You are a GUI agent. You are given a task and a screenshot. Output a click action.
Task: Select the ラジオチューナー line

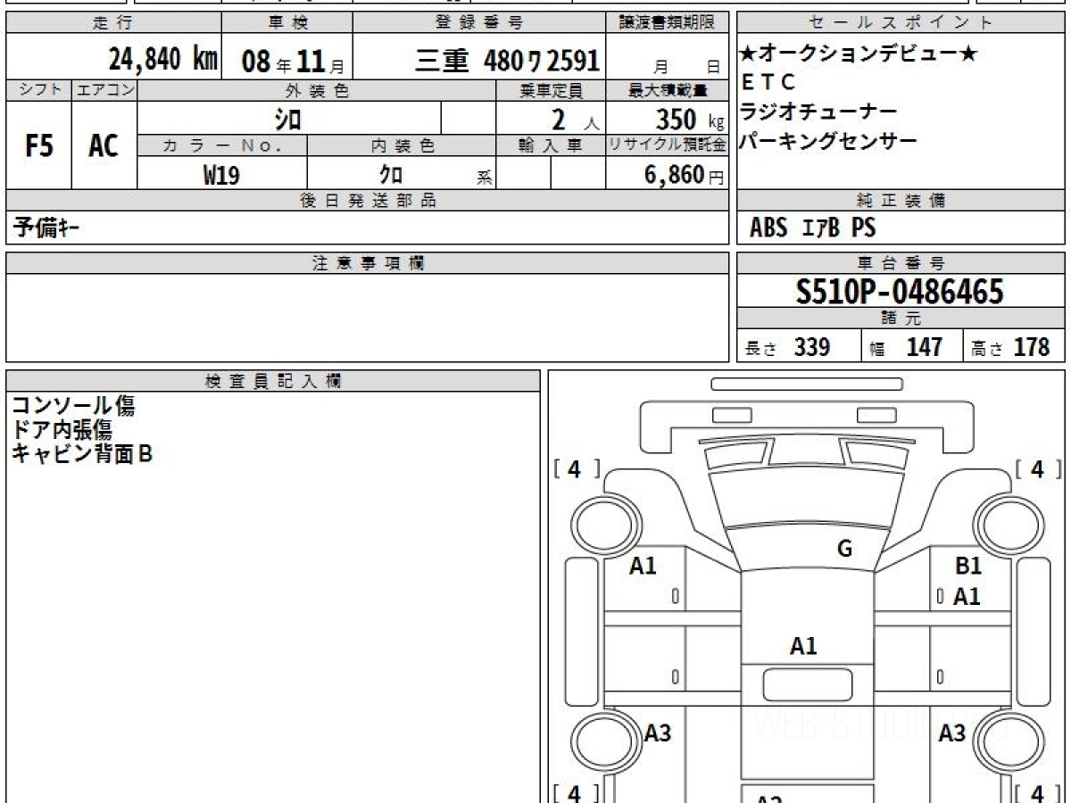coord(818,112)
